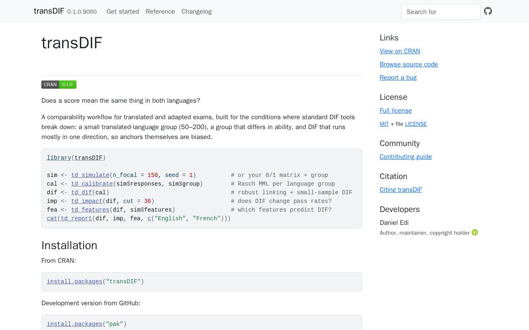This screenshot has height=330, width=529.
Task: Open td_simulate function reference
Action: [x=90, y=175]
